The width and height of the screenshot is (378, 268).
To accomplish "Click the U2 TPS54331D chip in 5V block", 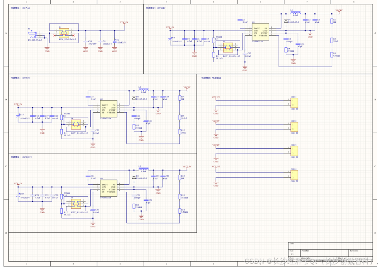I will (x=108, y=109).
